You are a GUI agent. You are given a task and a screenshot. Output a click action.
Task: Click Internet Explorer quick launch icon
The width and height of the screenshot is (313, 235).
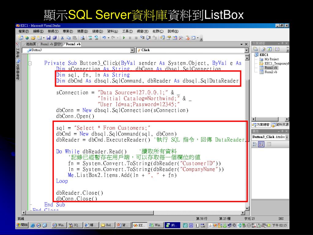click(x=32, y=225)
